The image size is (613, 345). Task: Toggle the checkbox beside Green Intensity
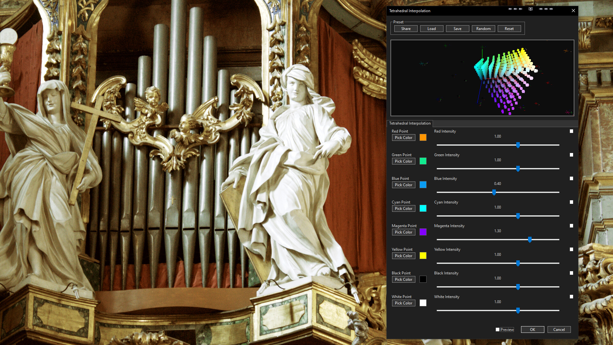pyautogui.click(x=571, y=155)
